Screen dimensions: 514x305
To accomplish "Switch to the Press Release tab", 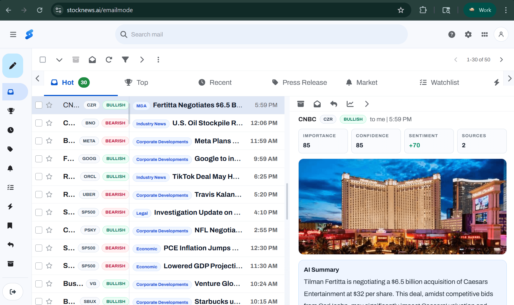I will [300, 82].
